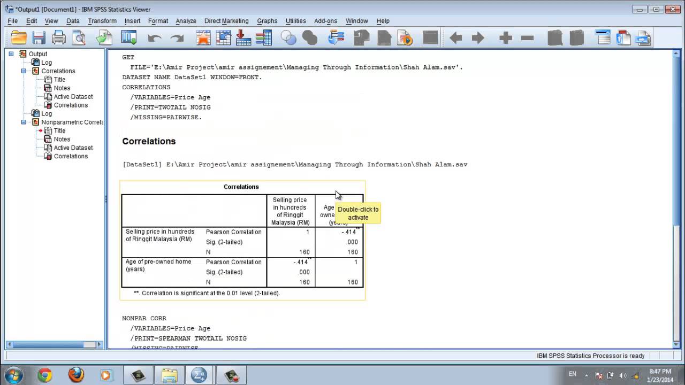
Task: Select the Title item marked with red arrow
Action: [x=59, y=130]
